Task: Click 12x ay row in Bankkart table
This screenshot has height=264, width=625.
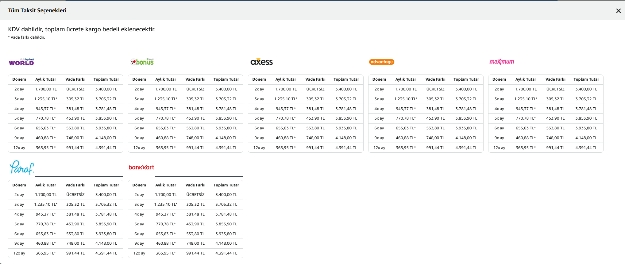Action: click(186, 253)
